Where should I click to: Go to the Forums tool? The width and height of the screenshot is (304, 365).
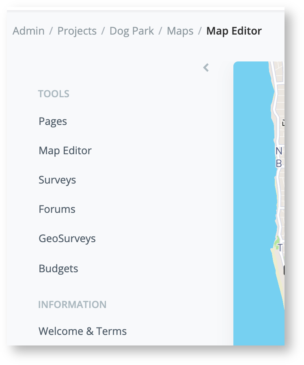(x=57, y=209)
